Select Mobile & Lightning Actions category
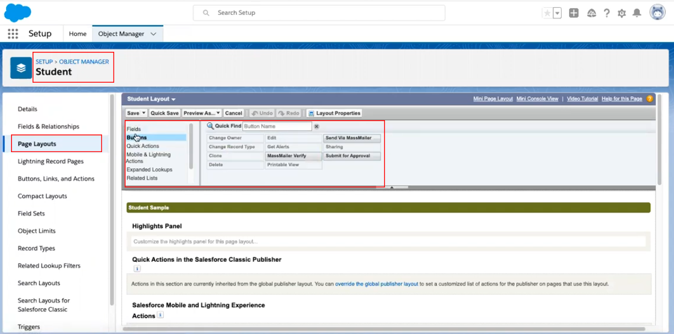The image size is (674, 334). [148, 158]
